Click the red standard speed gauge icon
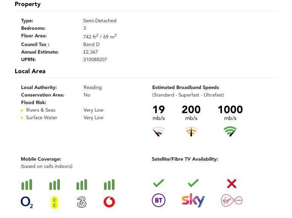 pos(159,131)
